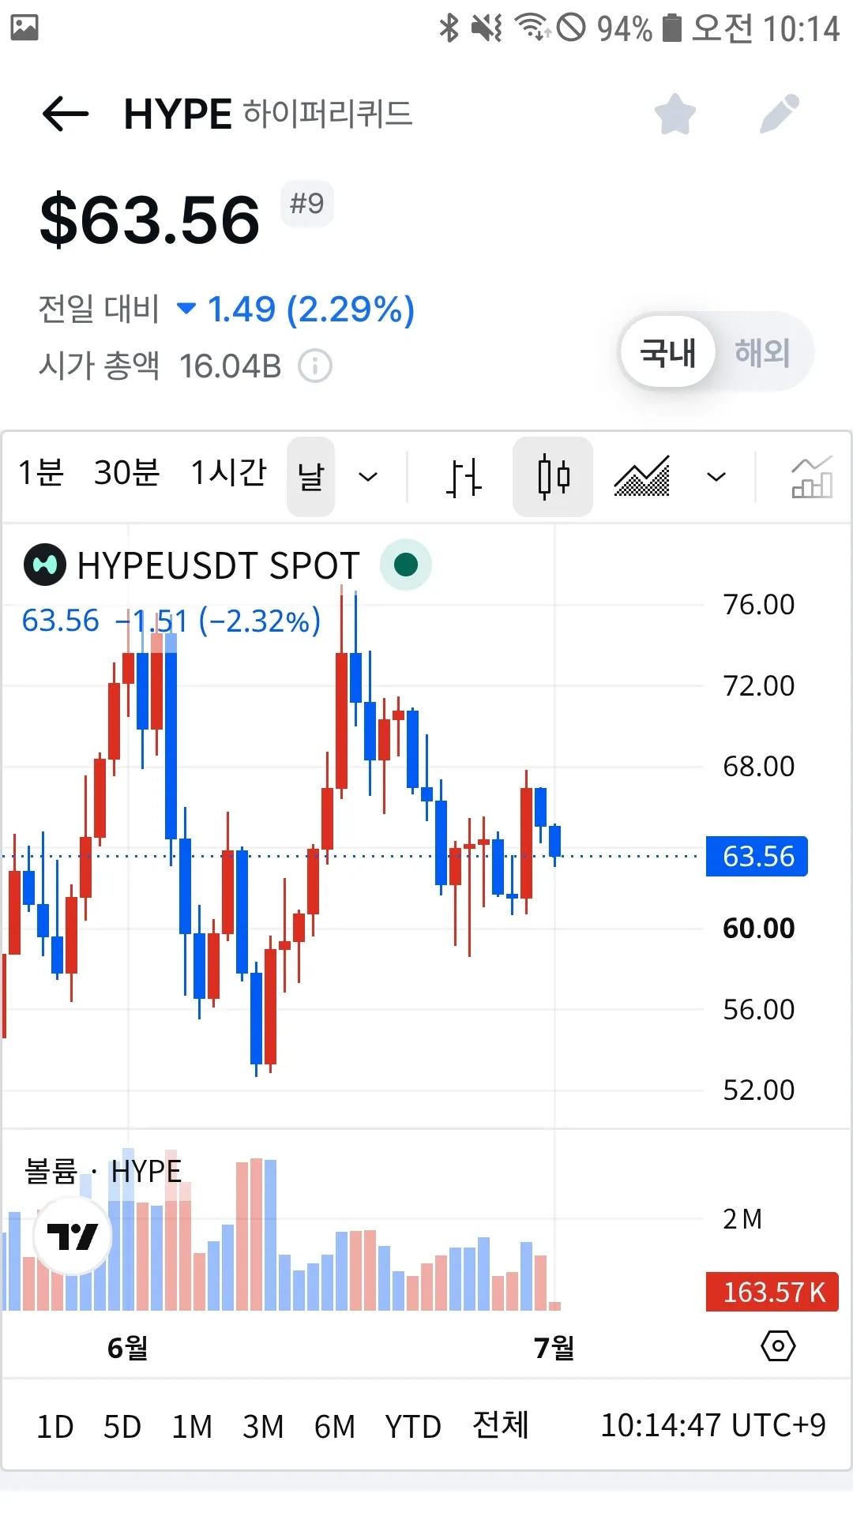Tap the back arrow icon
This screenshot has width=853, height=1516.
coord(66,114)
